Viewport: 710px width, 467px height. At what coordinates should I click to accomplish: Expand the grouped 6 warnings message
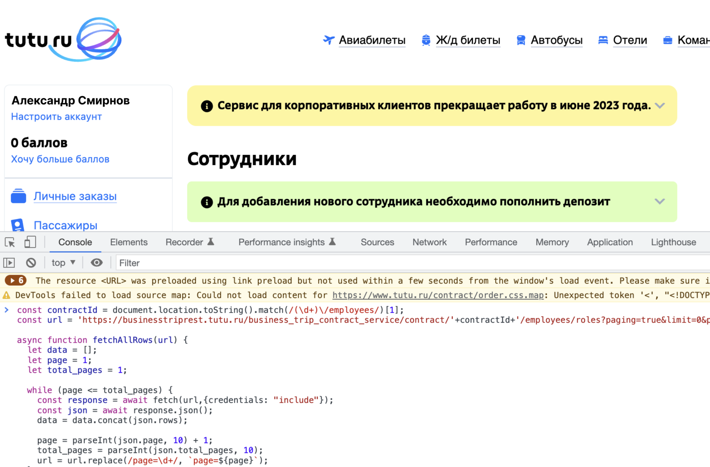[16, 280]
